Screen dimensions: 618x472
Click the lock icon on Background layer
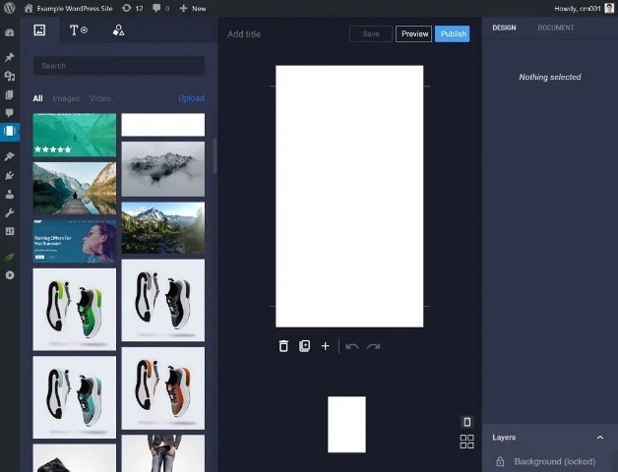pos(500,461)
